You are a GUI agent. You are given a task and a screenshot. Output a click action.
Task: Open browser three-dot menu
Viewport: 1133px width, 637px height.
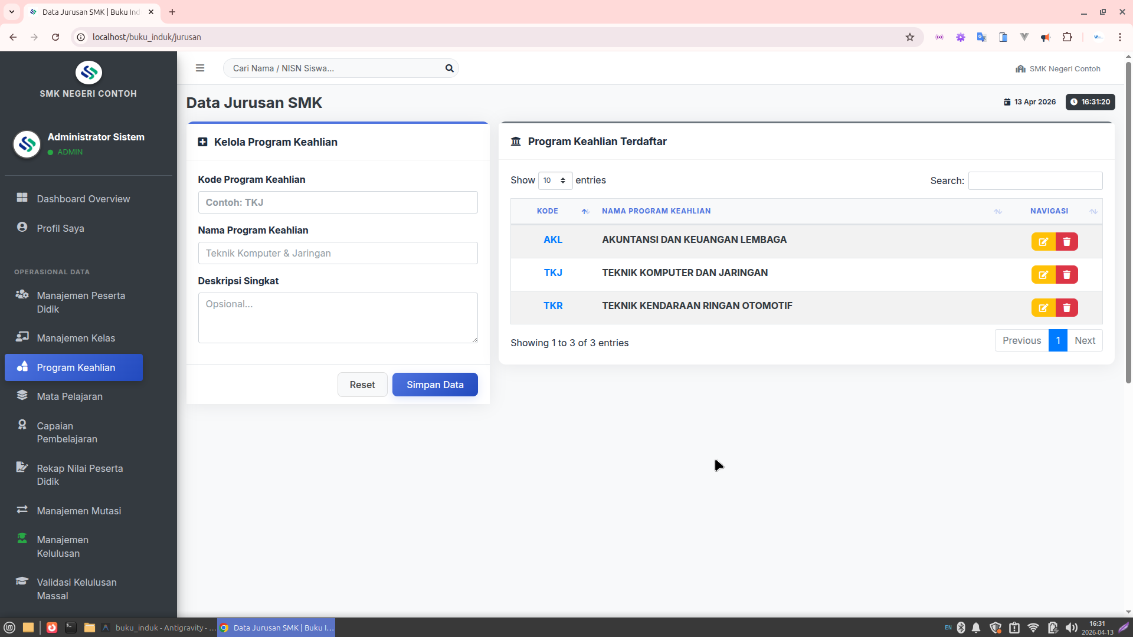pos(1119,37)
